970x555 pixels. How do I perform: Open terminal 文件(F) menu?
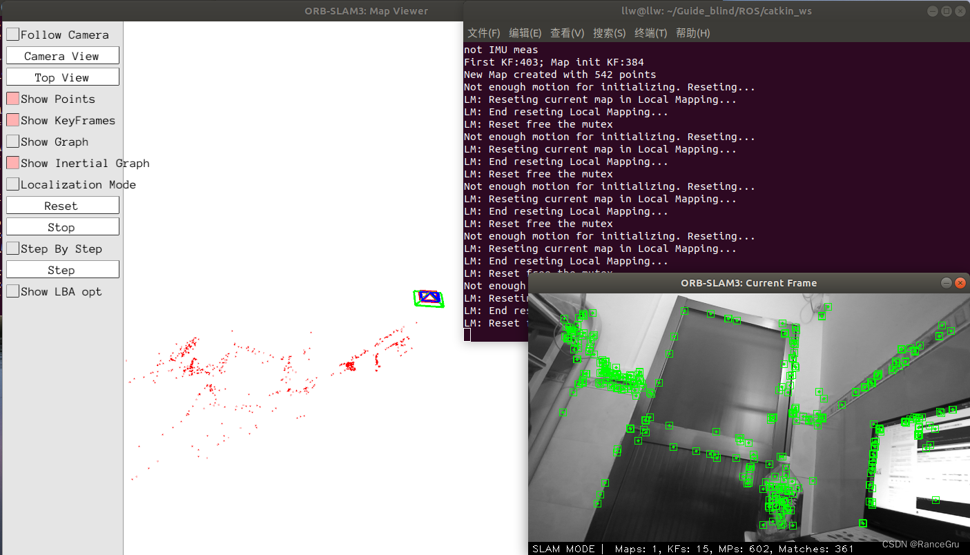point(484,33)
